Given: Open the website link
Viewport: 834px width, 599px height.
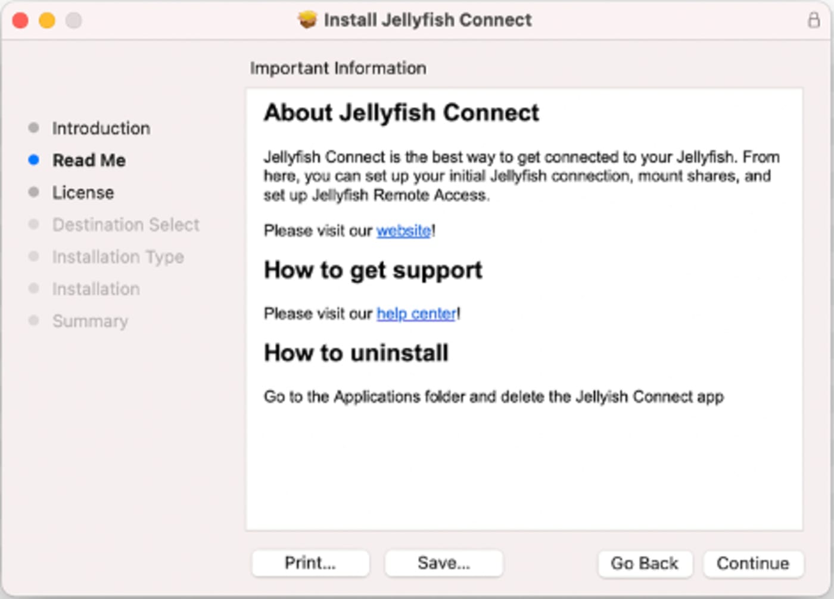Looking at the screenshot, I should 403,230.
